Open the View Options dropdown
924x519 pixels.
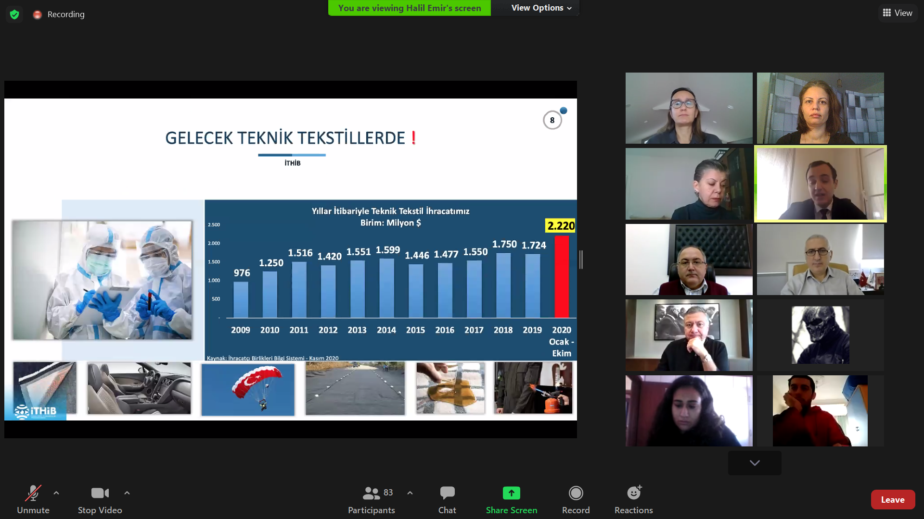click(x=541, y=8)
